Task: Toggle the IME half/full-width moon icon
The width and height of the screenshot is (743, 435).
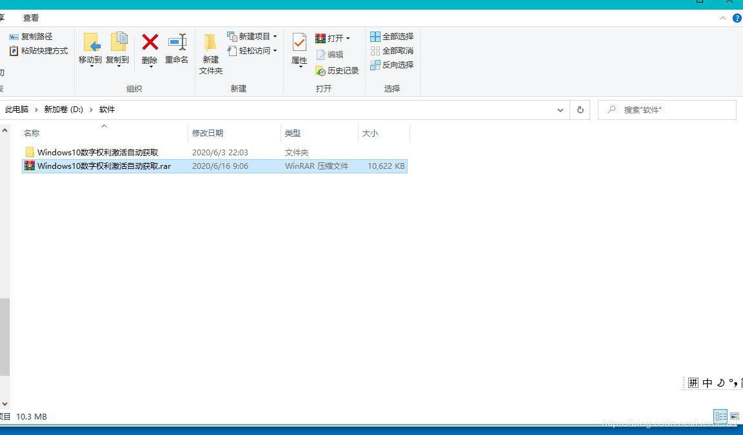Action: pyautogui.click(x=720, y=382)
